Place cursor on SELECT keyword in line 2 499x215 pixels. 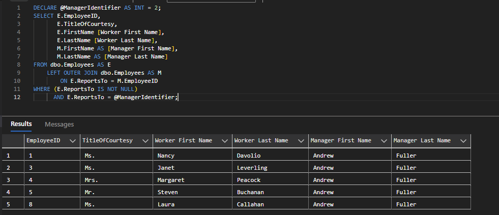[x=44, y=16]
